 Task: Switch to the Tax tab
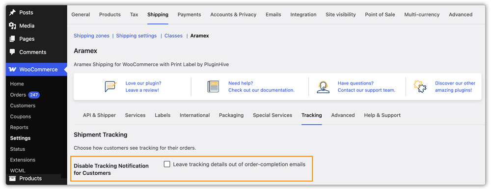pos(134,14)
